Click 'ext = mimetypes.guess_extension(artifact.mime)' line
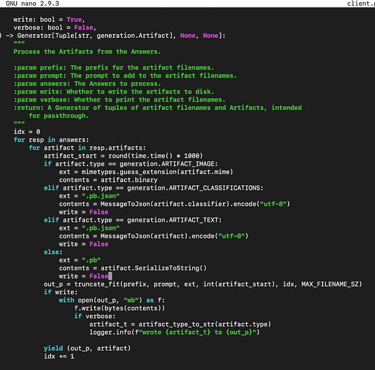This screenshot has width=375, height=370. (146, 172)
